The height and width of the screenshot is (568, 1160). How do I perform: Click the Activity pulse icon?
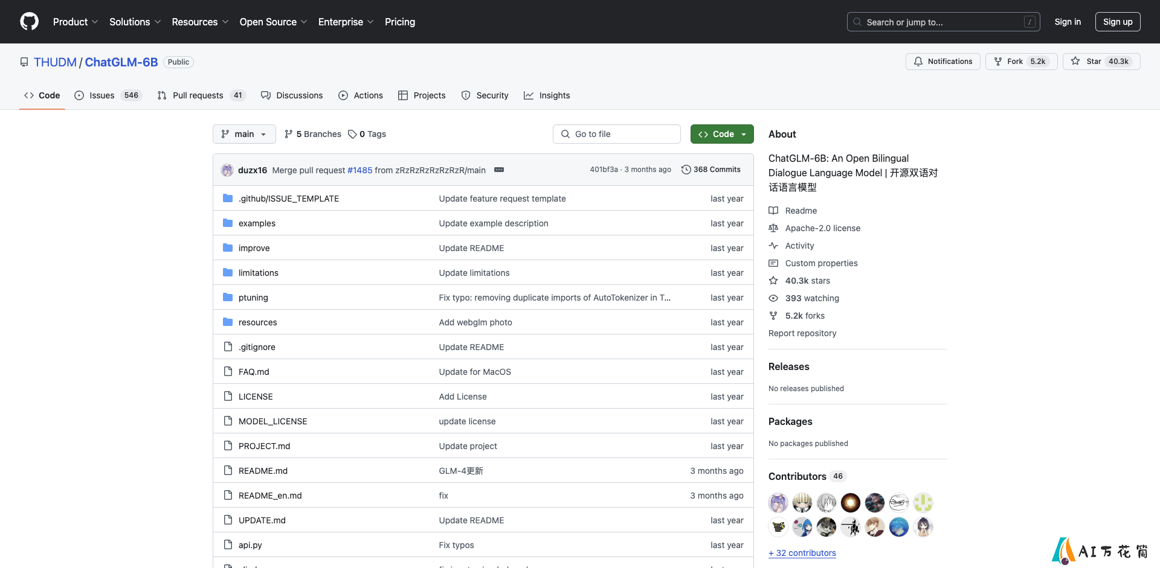tap(773, 246)
